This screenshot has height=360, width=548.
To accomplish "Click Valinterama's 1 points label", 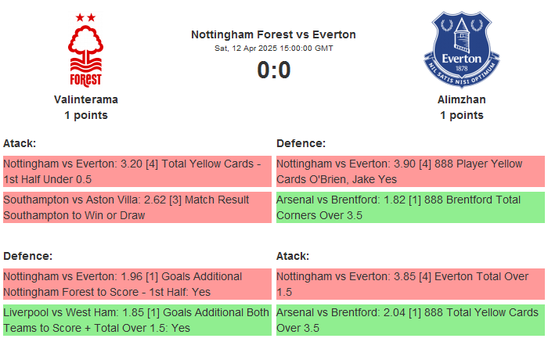I will (x=86, y=115).
